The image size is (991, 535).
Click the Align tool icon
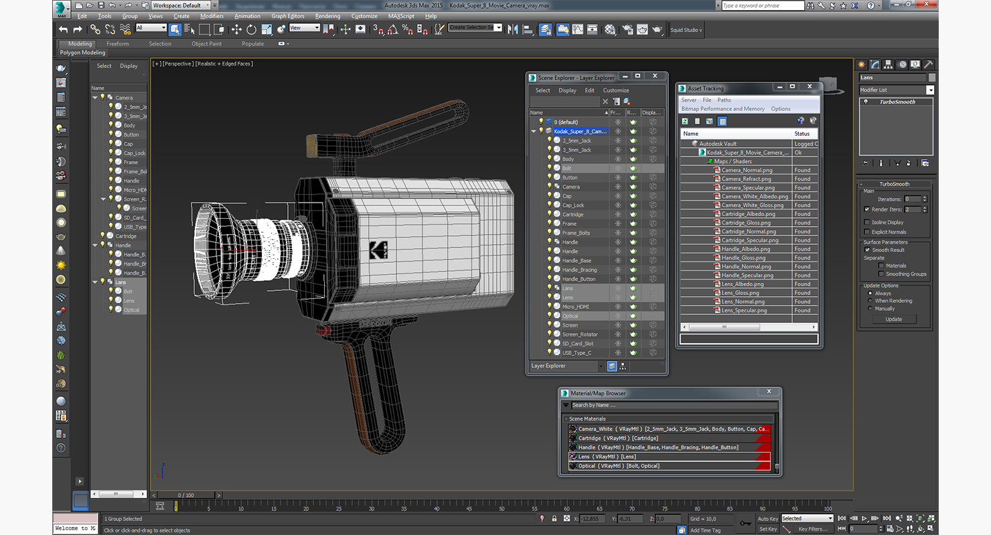tap(528, 29)
